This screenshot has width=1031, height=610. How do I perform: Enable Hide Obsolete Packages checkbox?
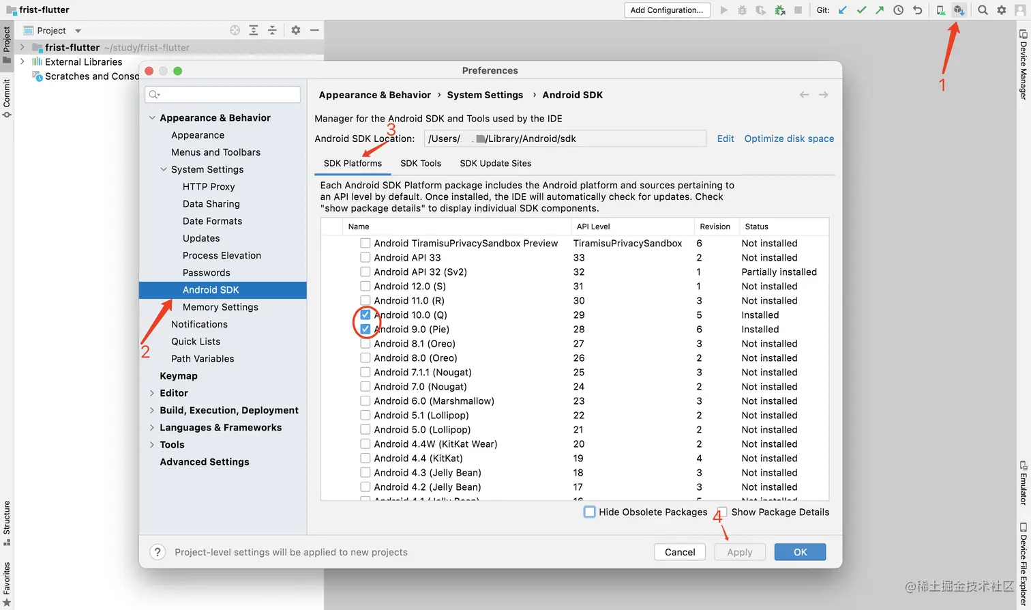click(590, 512)
